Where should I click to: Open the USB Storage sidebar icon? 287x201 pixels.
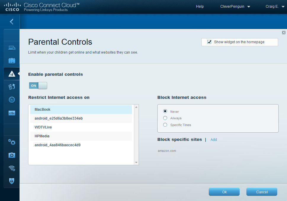tap(12, 113)
